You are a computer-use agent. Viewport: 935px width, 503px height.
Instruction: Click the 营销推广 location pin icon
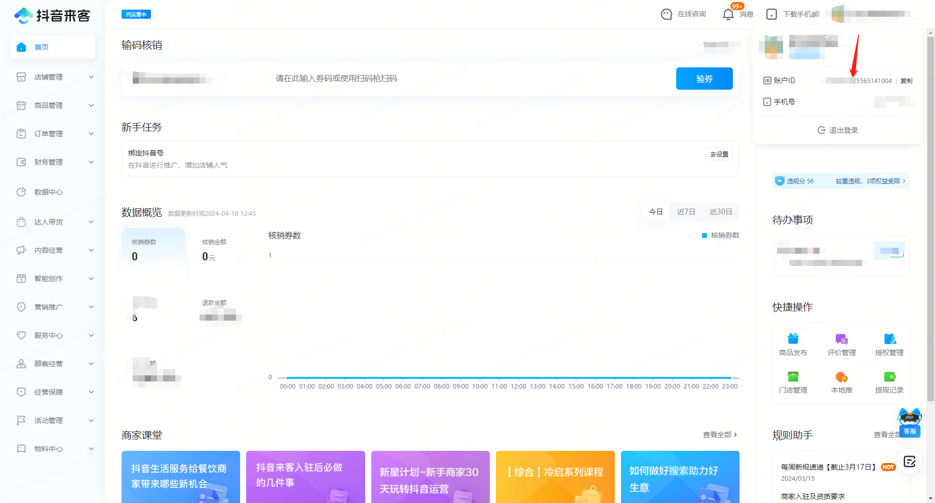click(x=21, y=307)
